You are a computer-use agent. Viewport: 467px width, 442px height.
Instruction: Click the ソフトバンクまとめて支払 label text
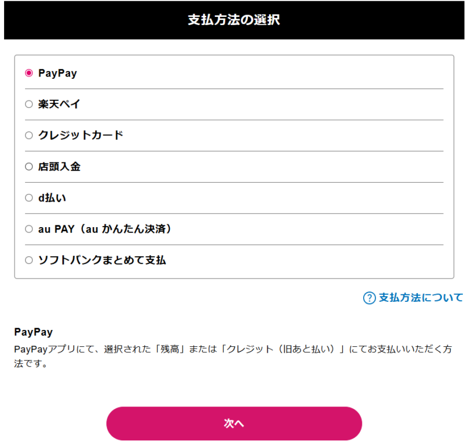102,260
